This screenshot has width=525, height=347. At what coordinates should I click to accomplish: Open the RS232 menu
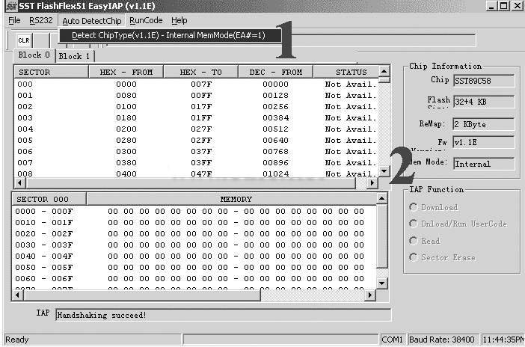(x=41, y=20)
